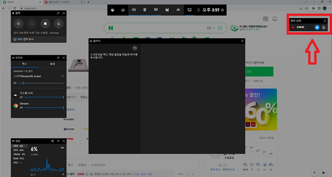This screenshot has width=332, height=177.
Task: Close the Gallery widget
Action: click(242, 41)
